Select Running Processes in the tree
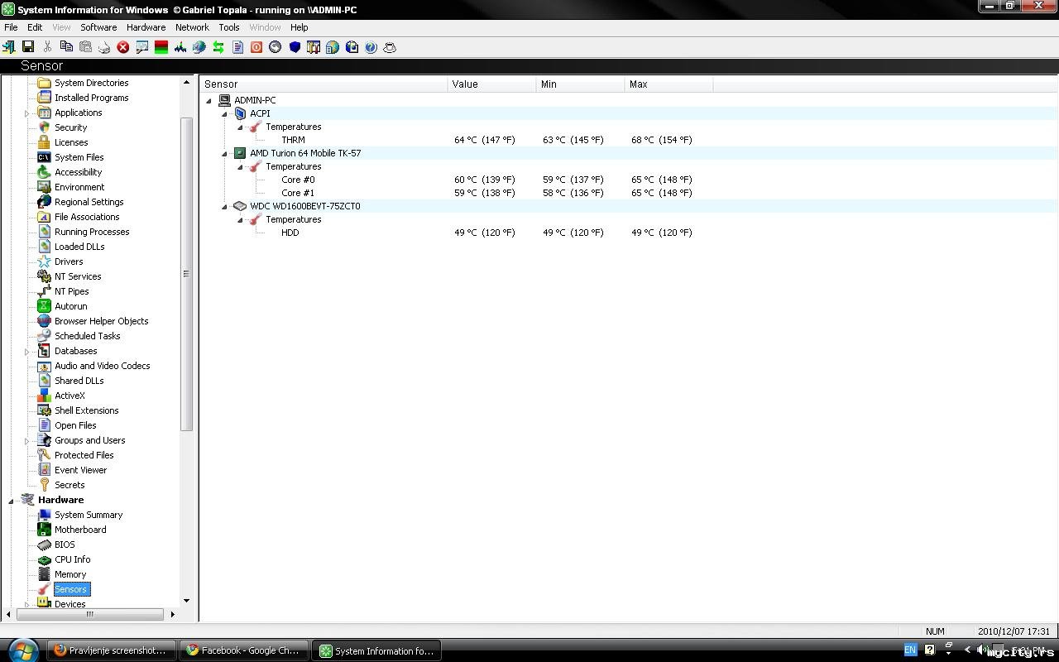This screenshot has height=662, width=1059. tap(92, 232)
